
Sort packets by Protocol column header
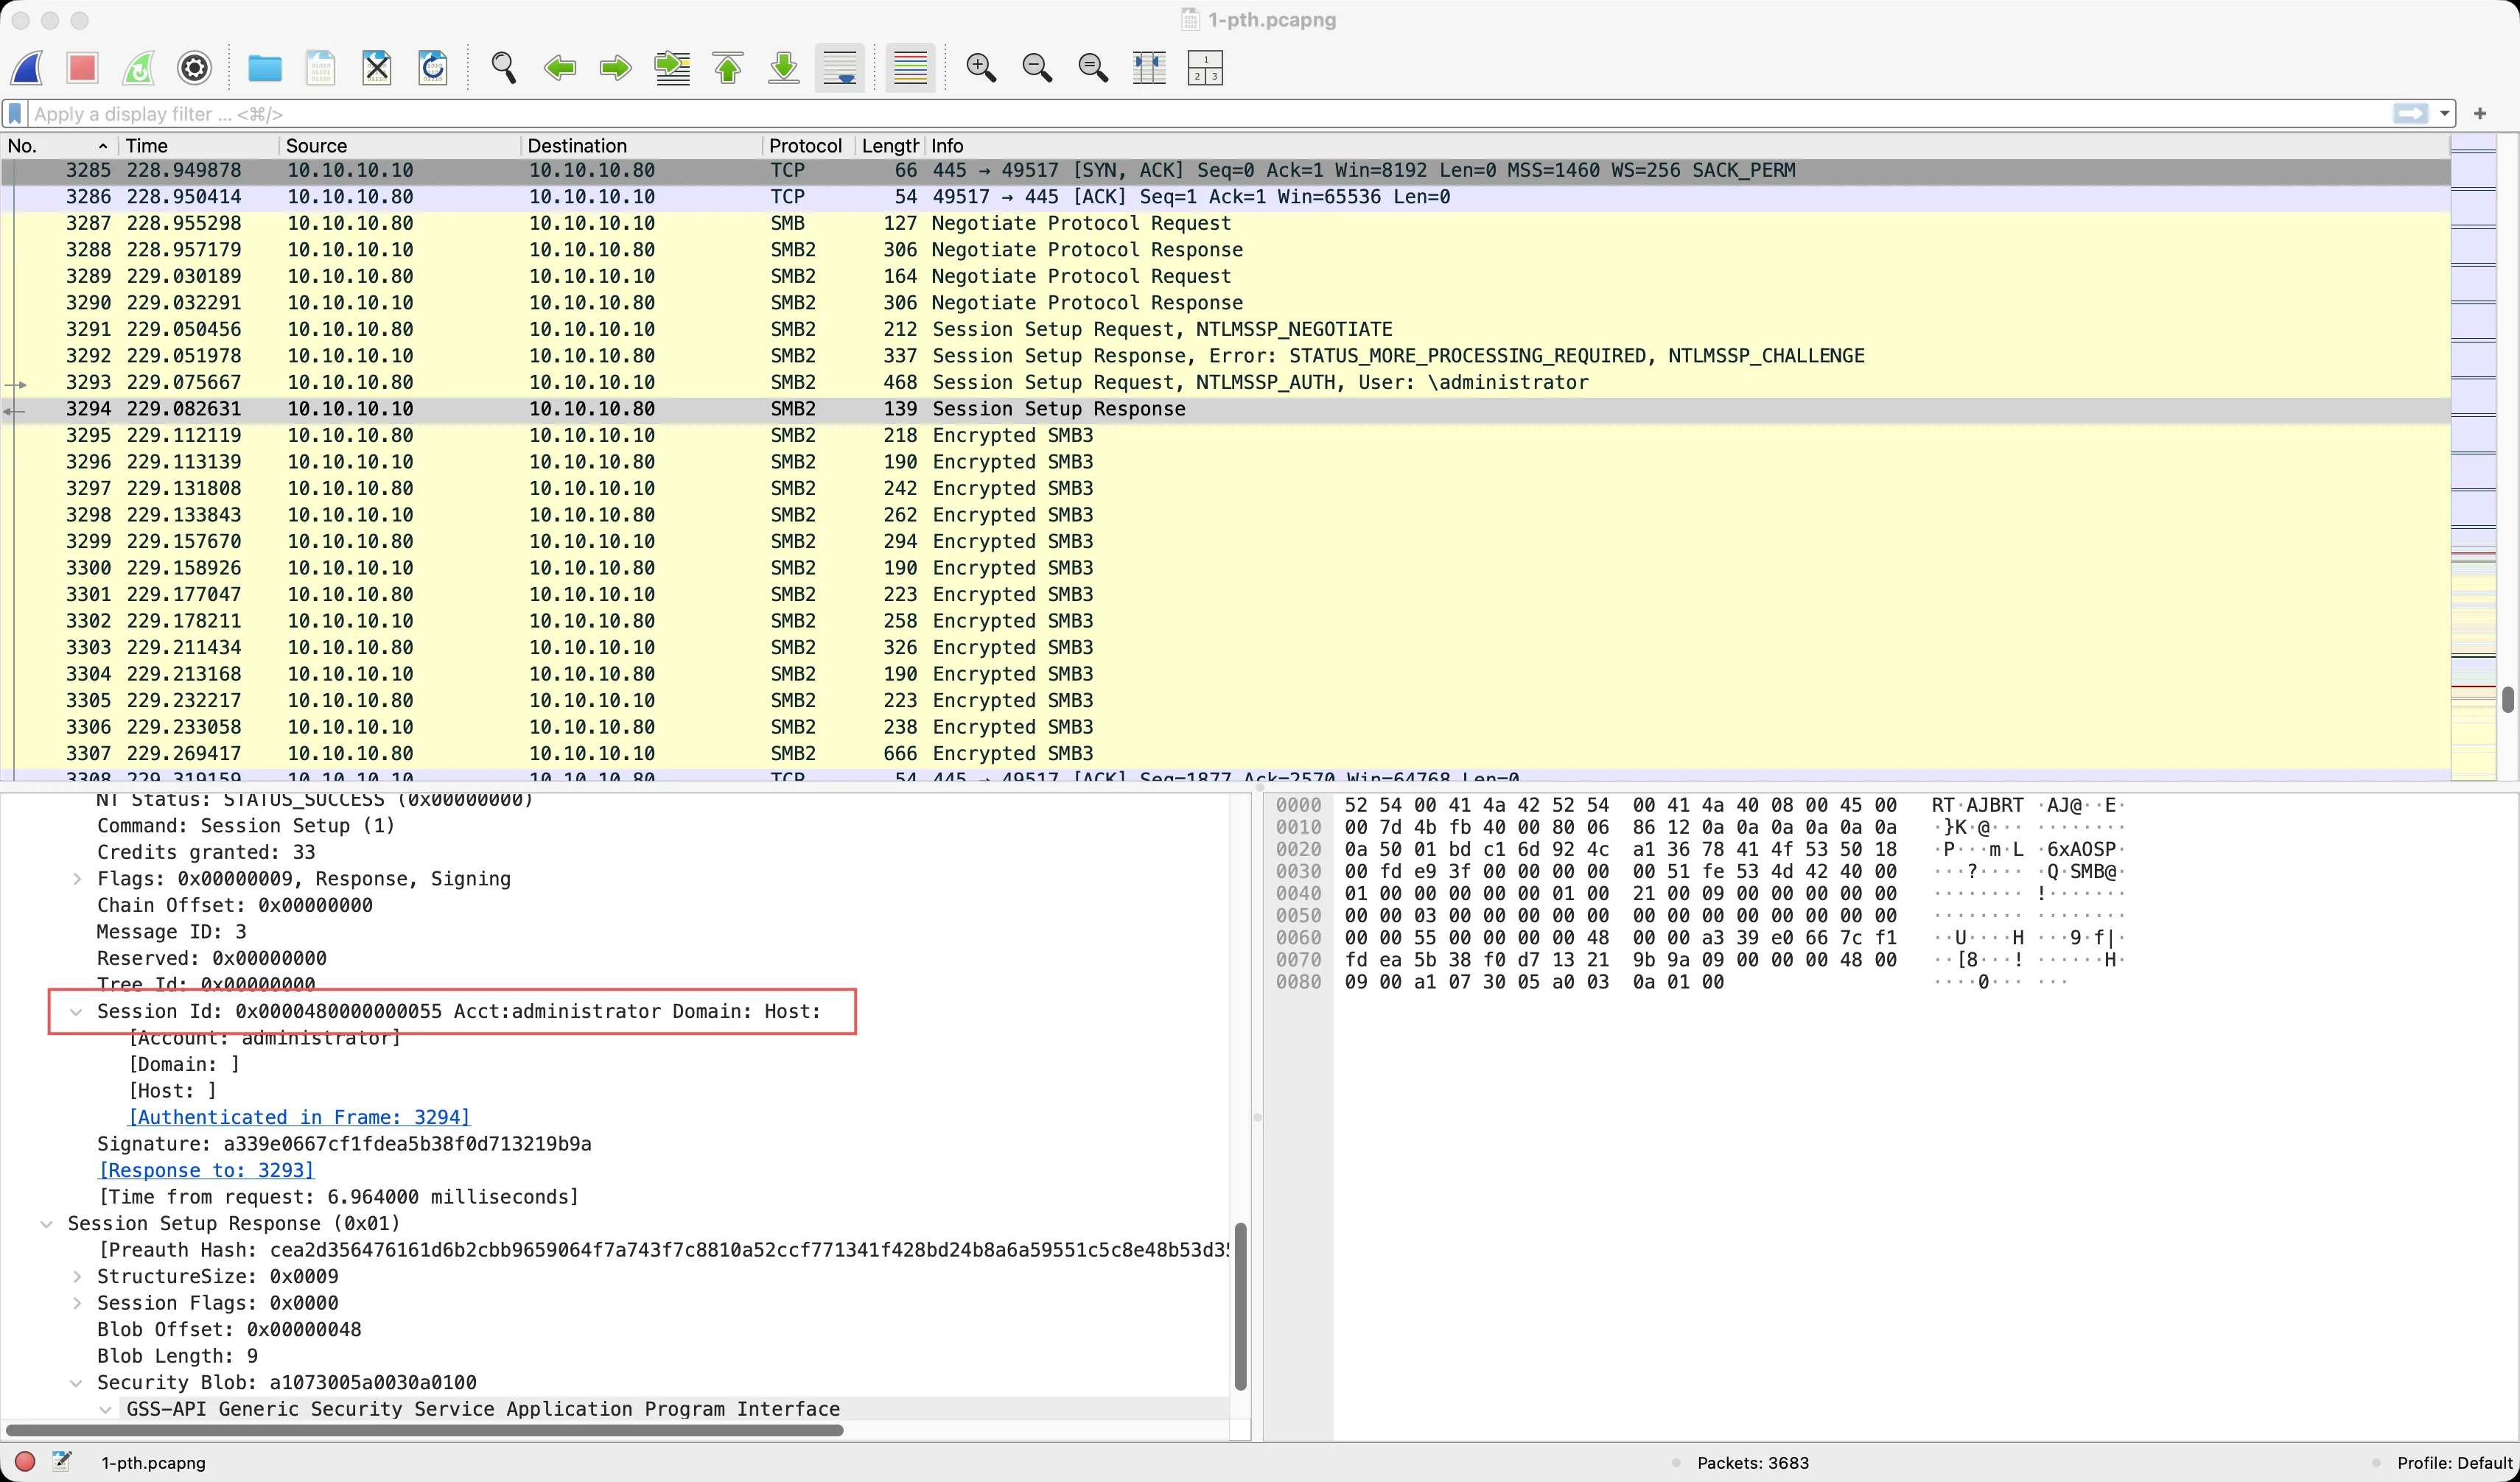pos(805,146)
